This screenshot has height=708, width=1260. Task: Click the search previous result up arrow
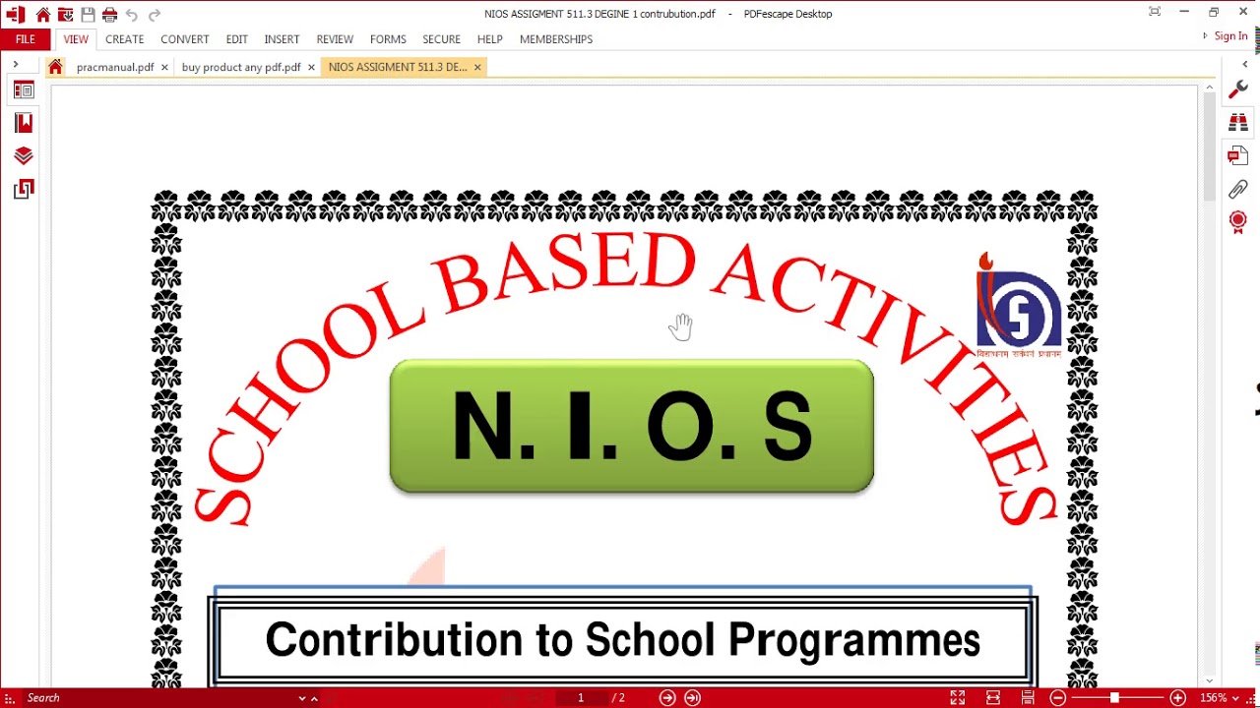tap(314, 698)
